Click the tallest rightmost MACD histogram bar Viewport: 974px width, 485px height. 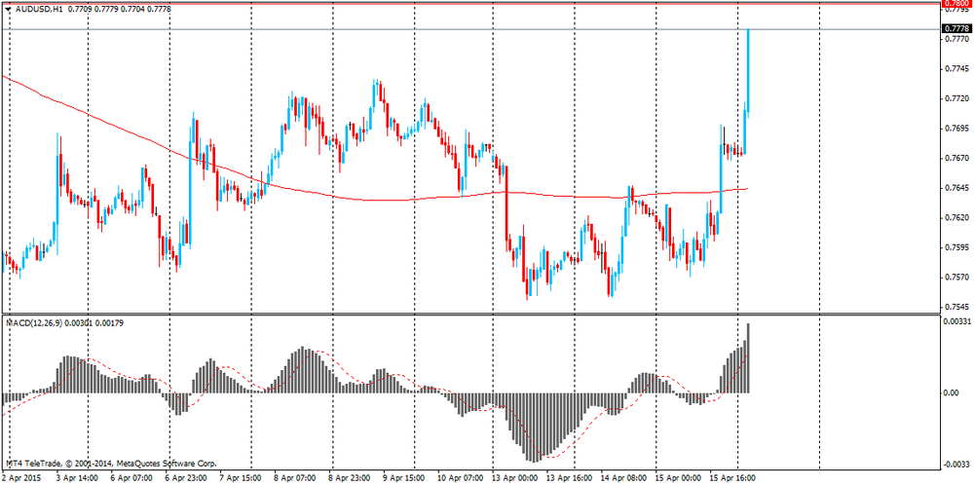pos(748,358)
